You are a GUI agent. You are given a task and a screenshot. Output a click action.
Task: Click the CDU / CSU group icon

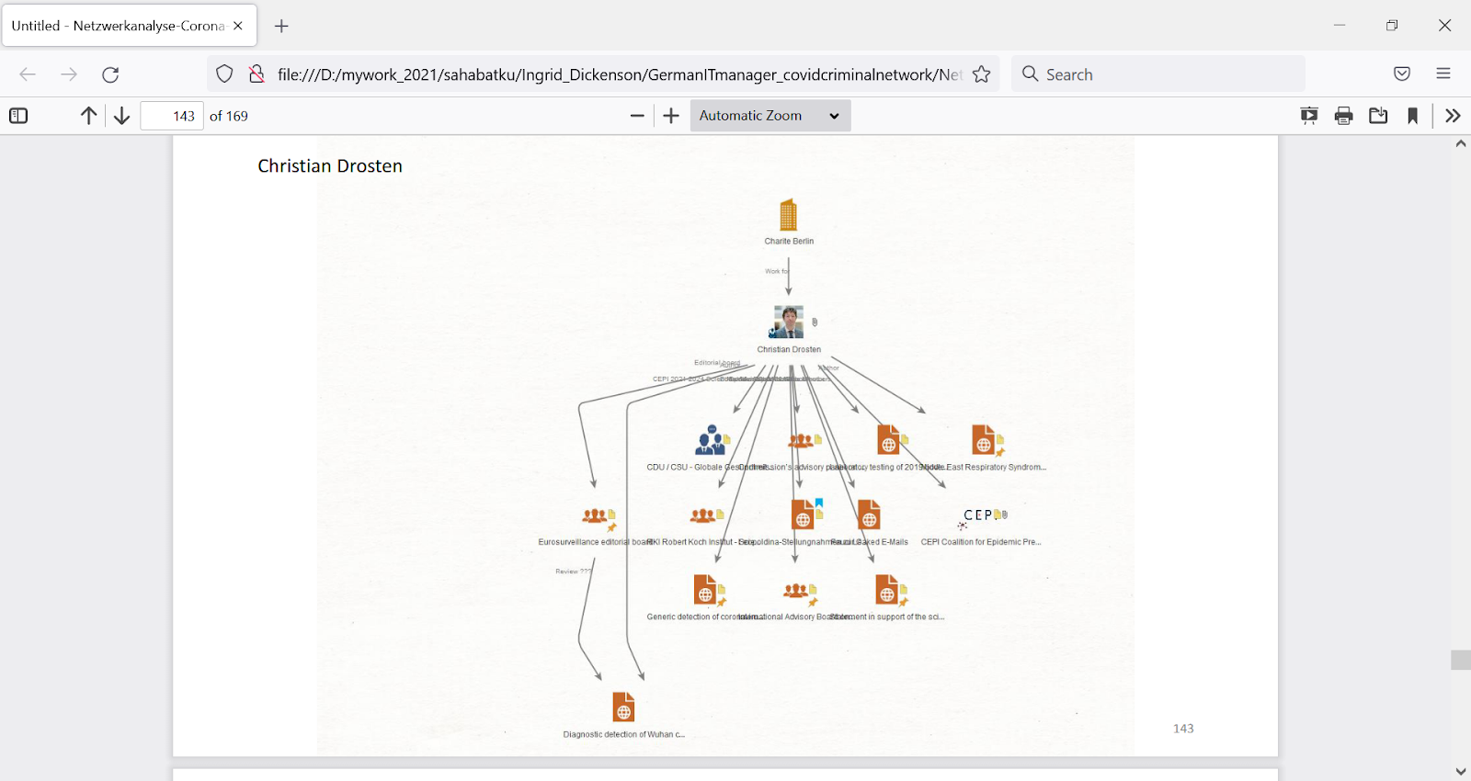(711, 440)
